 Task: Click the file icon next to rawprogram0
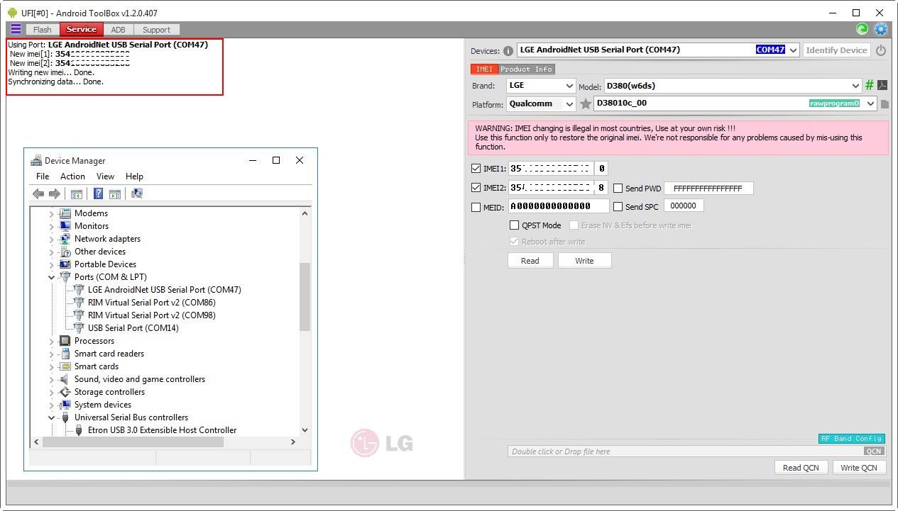click(885, 104)
